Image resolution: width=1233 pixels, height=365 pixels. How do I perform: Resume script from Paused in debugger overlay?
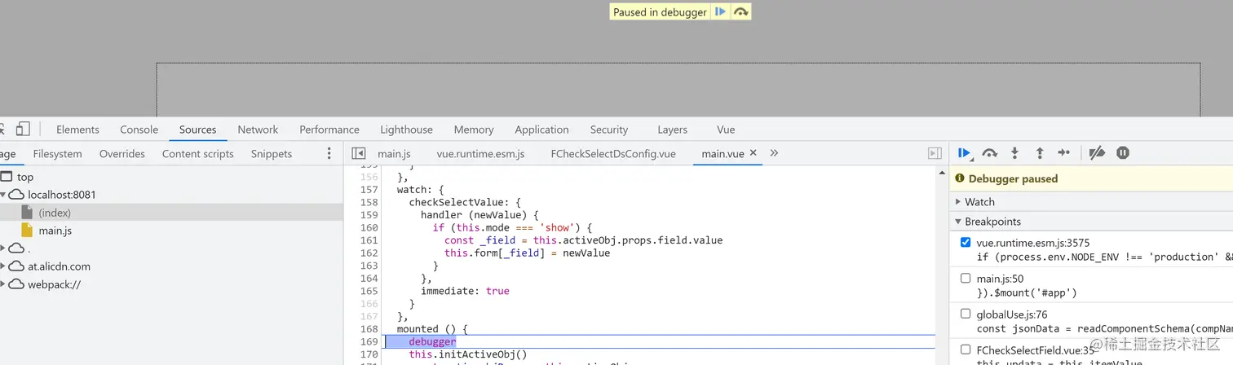720,12
